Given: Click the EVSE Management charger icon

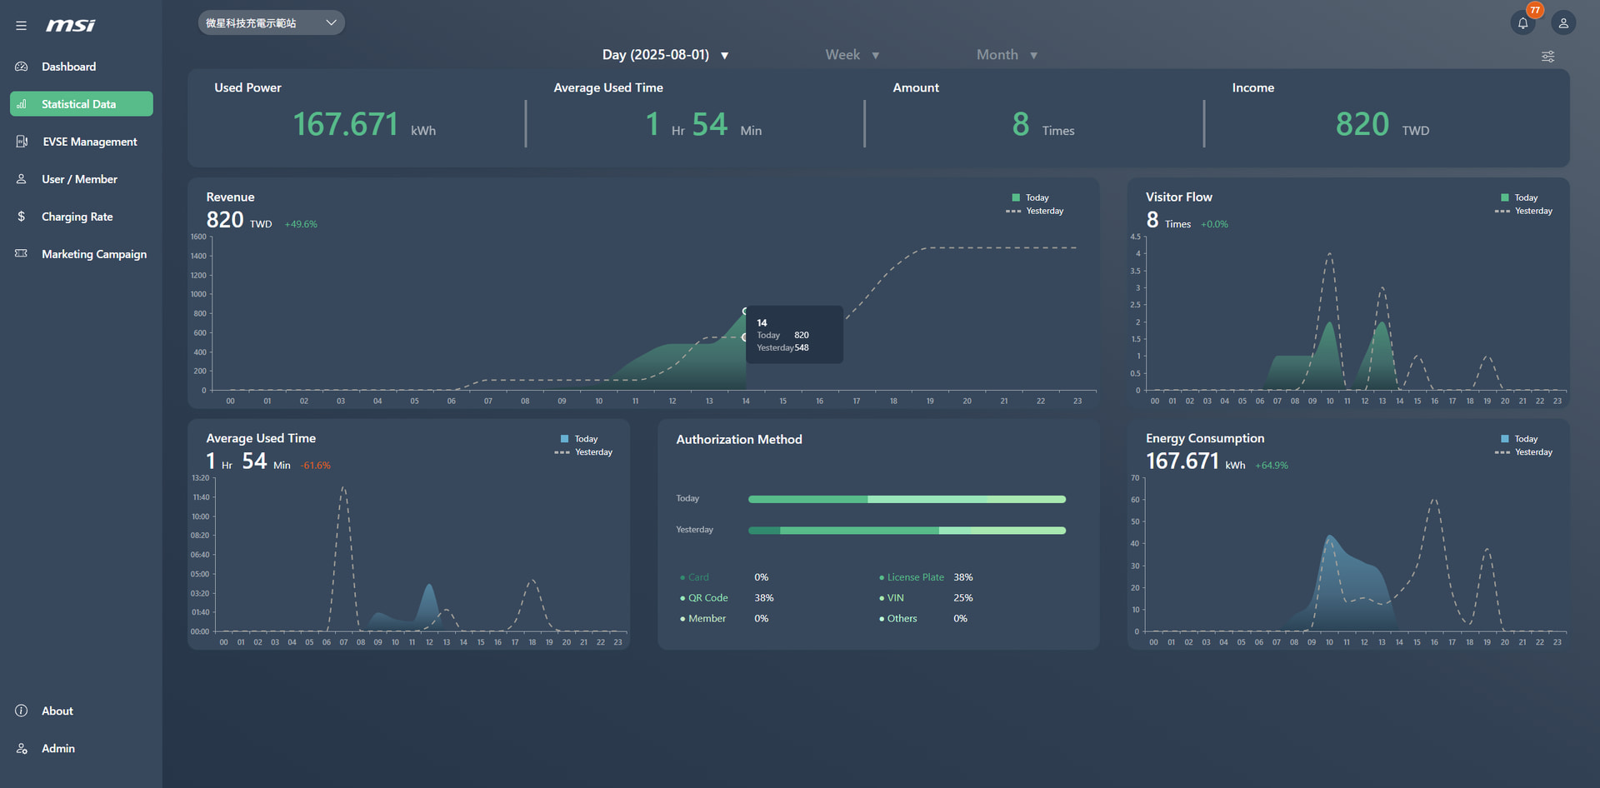Looking at the screenshot, I should [x=22, y=142].
